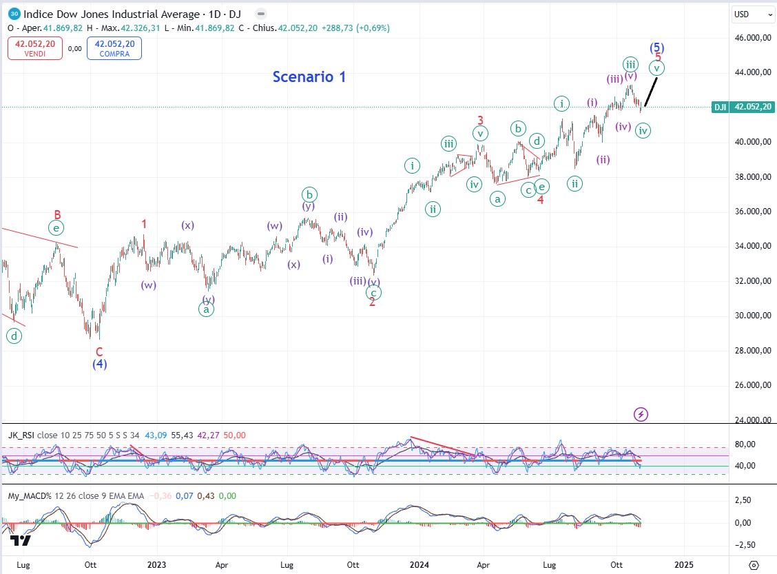Image resolution: width=777 pixels, height=574 pixels.
Task: Click the 40,00 level on the RSI axis
Action: click(x=745, y=465)
